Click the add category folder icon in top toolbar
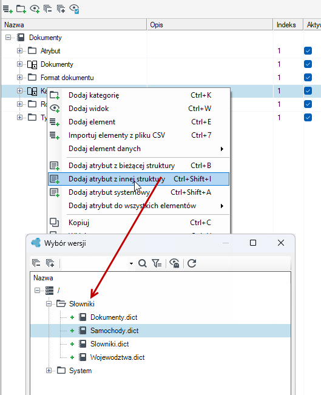The image size is (321, 395). pos(21,9)
